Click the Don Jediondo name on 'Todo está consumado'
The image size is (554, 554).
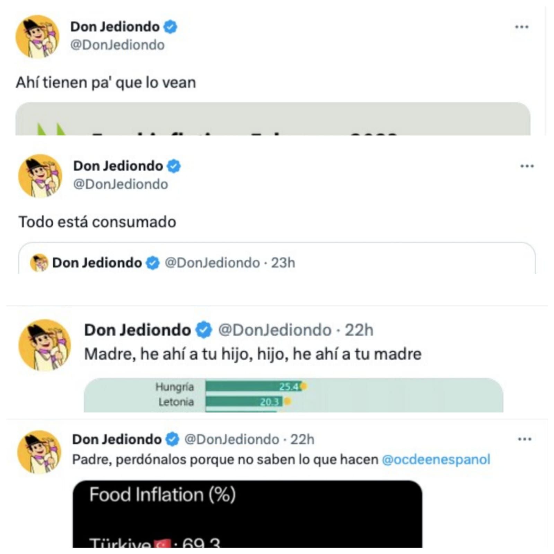pos(118,166)
